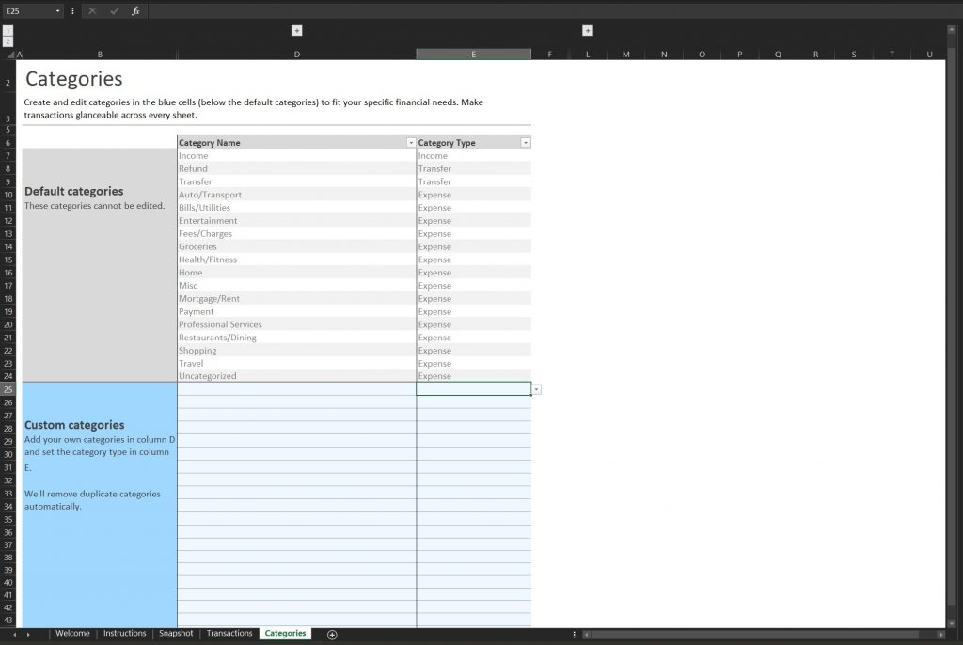
Task: Click the horizontal scrollbar at bottom
Action: pos(752,635)
